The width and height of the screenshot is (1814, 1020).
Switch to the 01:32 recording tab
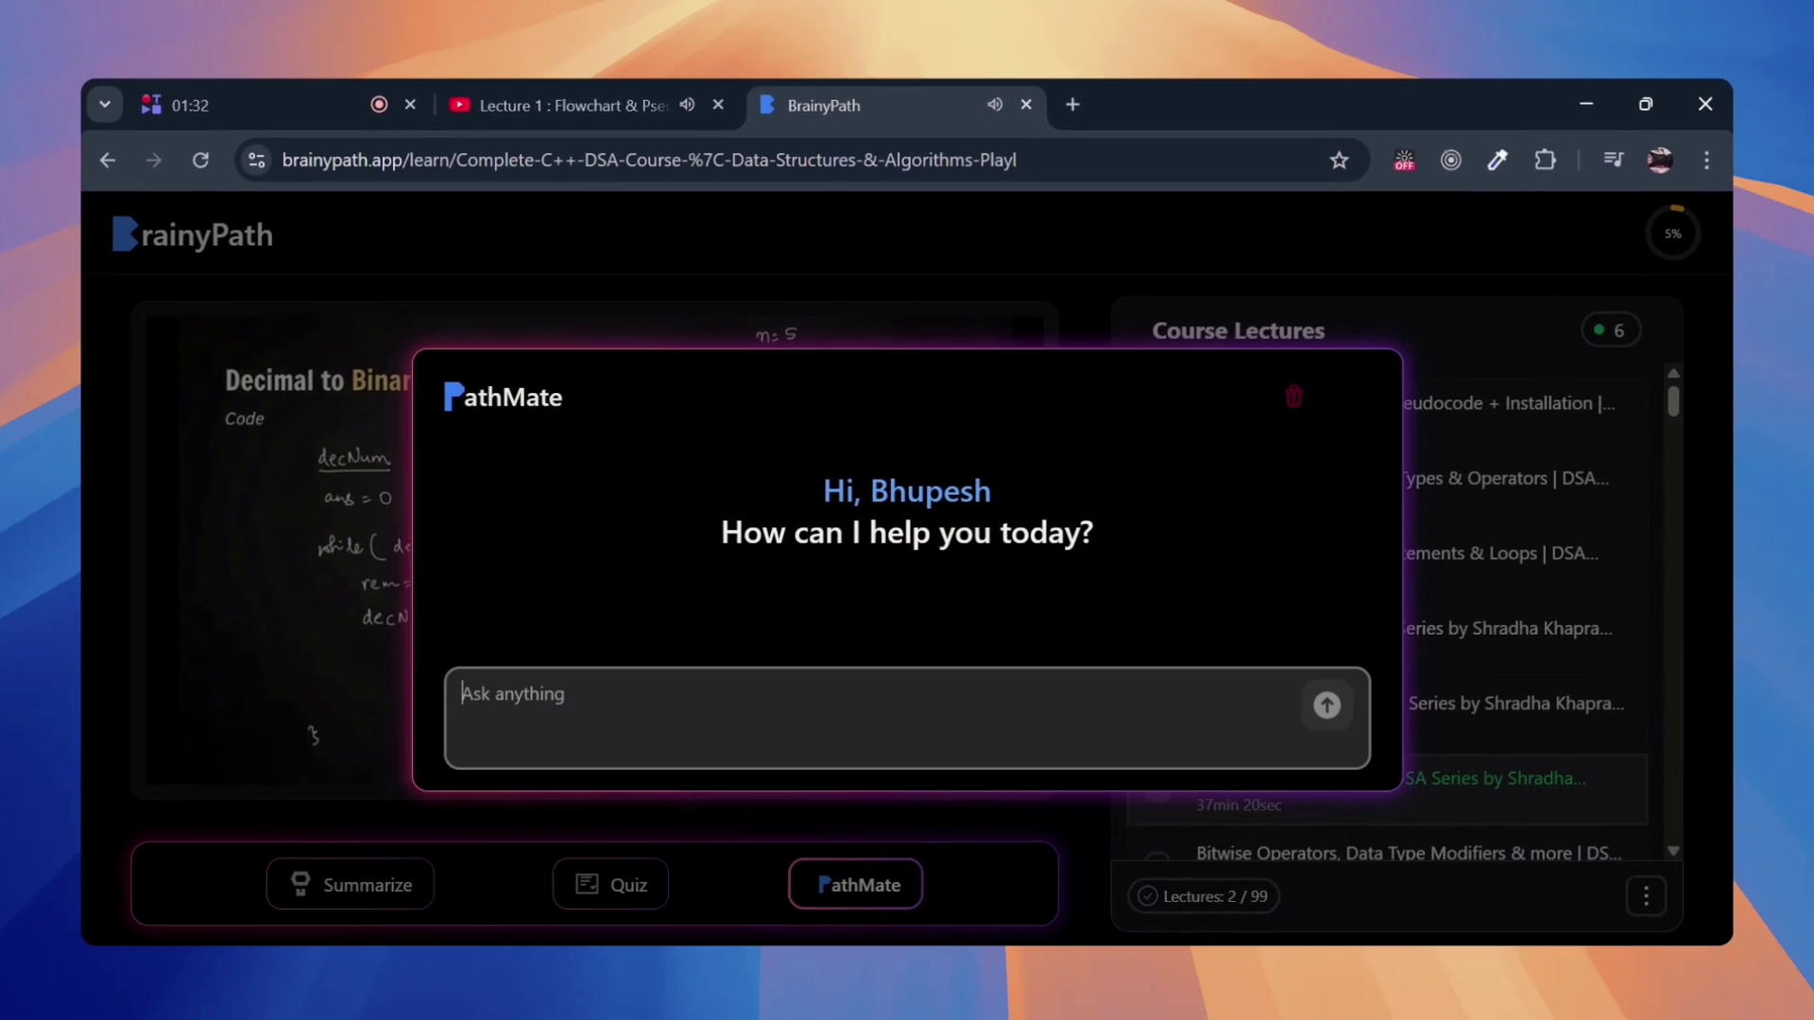pos(253,105)
